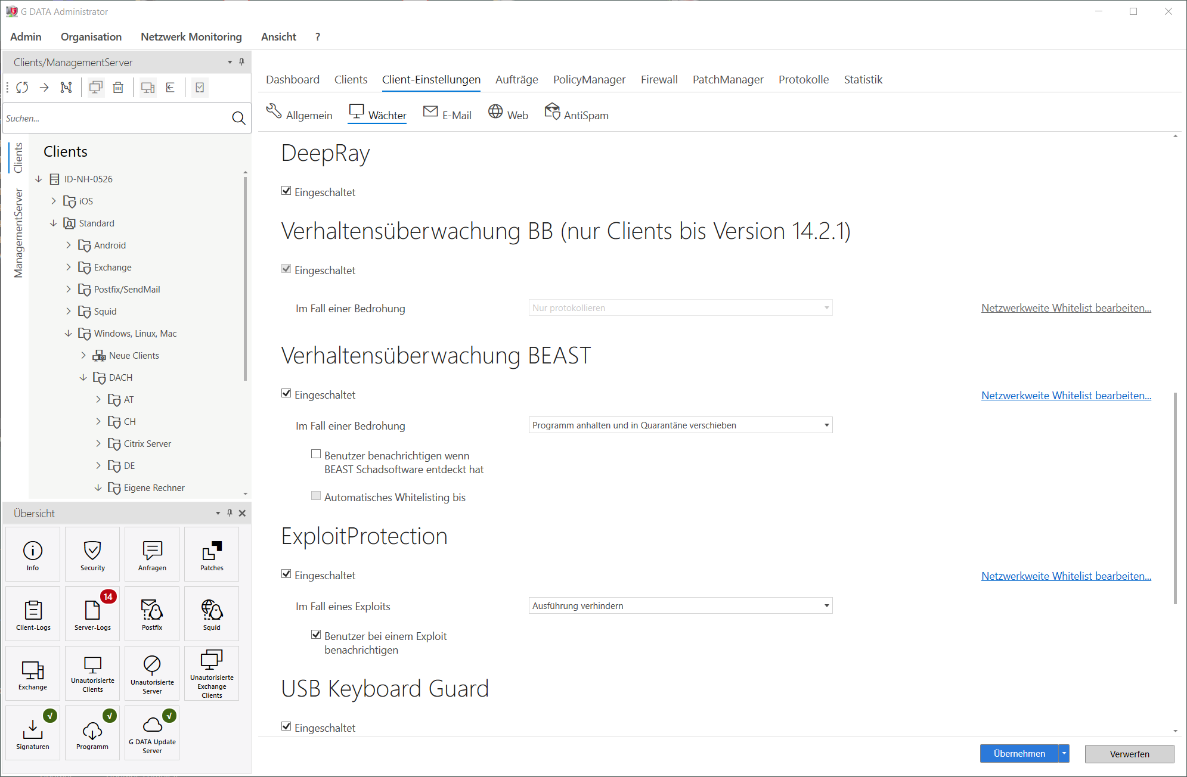Disable DeepRay Eingeschaltet checkbox
The image size is (1187, 777).
pyautogui.click(x=286, y=191)
